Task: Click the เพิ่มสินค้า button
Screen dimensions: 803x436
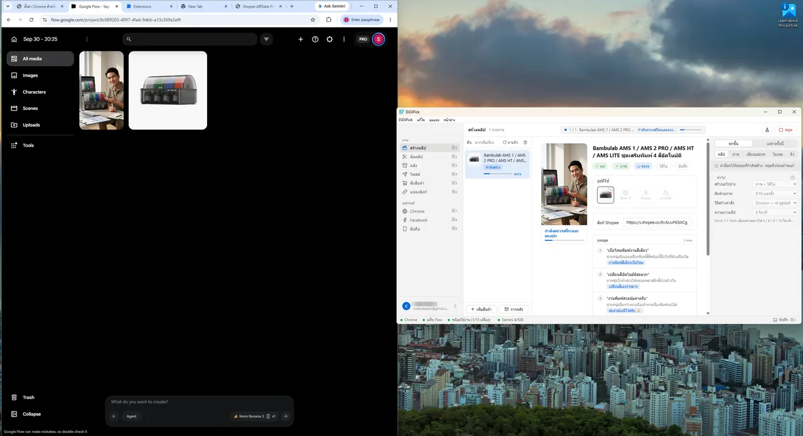Action: [x=481, y=309]
